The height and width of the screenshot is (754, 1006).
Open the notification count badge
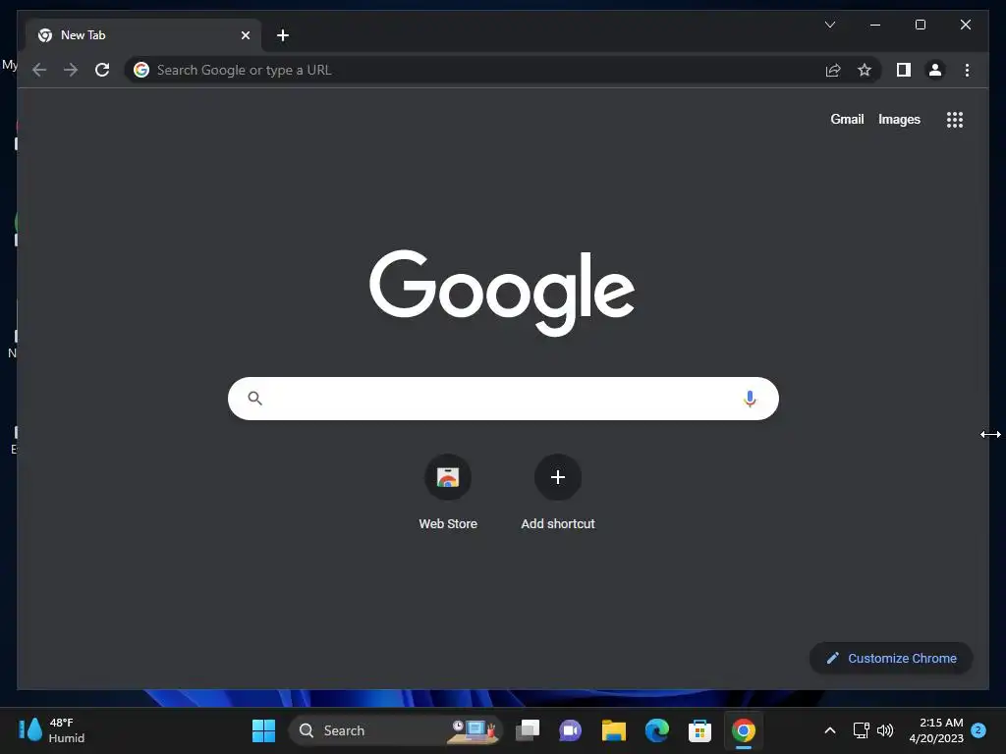coord(978,729)
